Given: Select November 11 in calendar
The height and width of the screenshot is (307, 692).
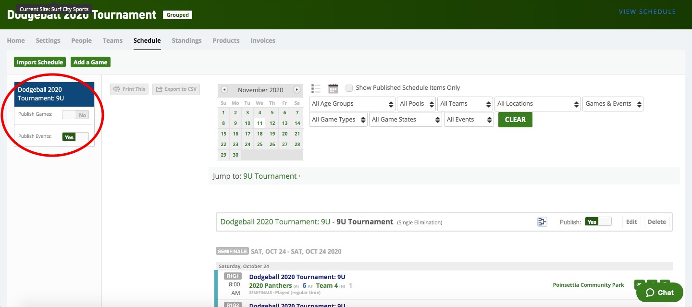Looking at the screenshot, I should 259,123.
